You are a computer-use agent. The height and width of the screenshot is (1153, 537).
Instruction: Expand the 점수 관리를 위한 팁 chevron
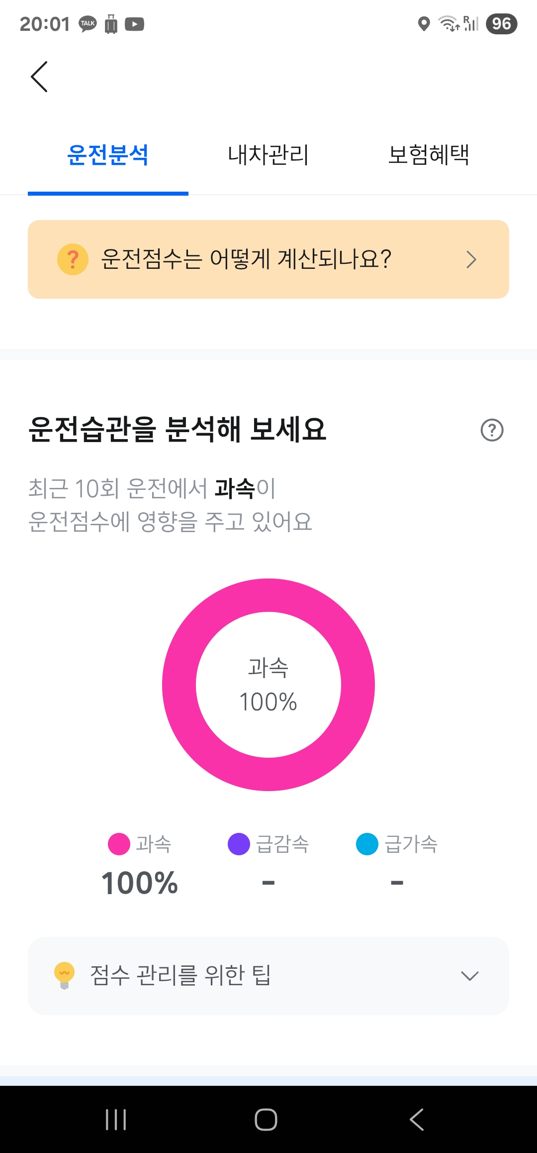469,976
